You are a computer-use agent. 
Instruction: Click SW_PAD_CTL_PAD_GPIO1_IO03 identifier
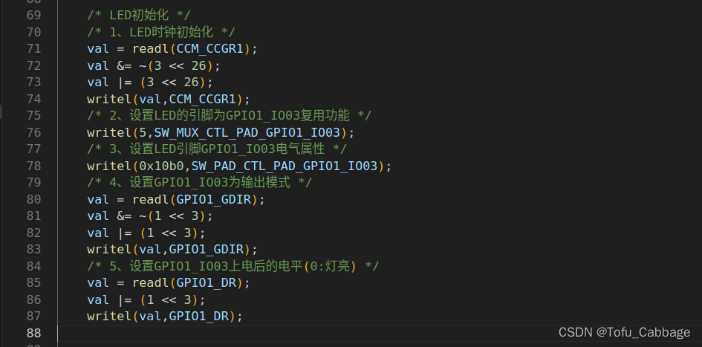[x=285, y=166]
